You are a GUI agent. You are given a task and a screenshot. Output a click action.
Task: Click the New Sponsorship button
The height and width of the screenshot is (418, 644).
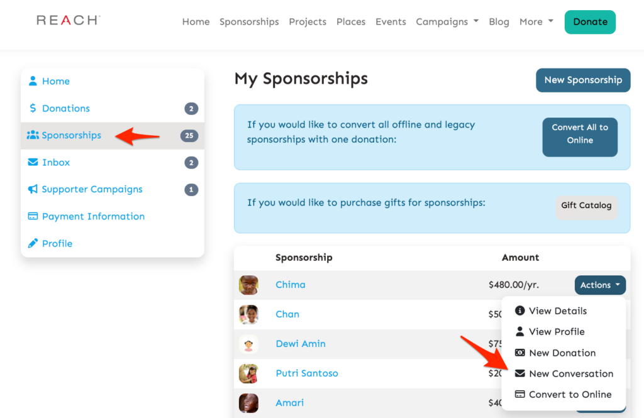(582, 80)
